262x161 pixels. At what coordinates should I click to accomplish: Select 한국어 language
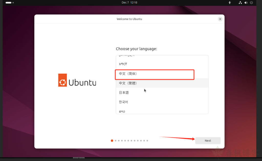click(162, 102)
